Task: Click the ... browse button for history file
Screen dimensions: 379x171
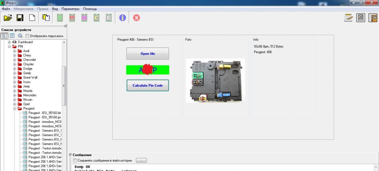Action: coord(141,160)
